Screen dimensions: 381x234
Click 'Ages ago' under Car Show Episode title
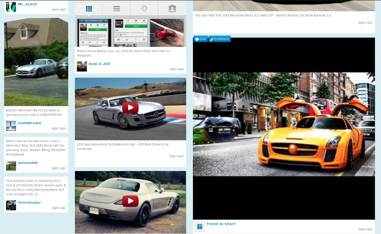pos(366,23)
